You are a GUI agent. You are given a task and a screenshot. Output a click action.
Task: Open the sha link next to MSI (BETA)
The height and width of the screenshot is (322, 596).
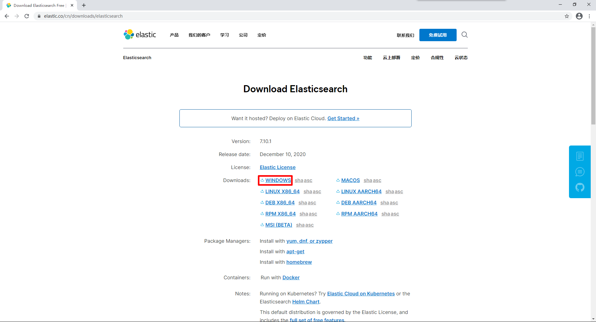tap(300, 225)
